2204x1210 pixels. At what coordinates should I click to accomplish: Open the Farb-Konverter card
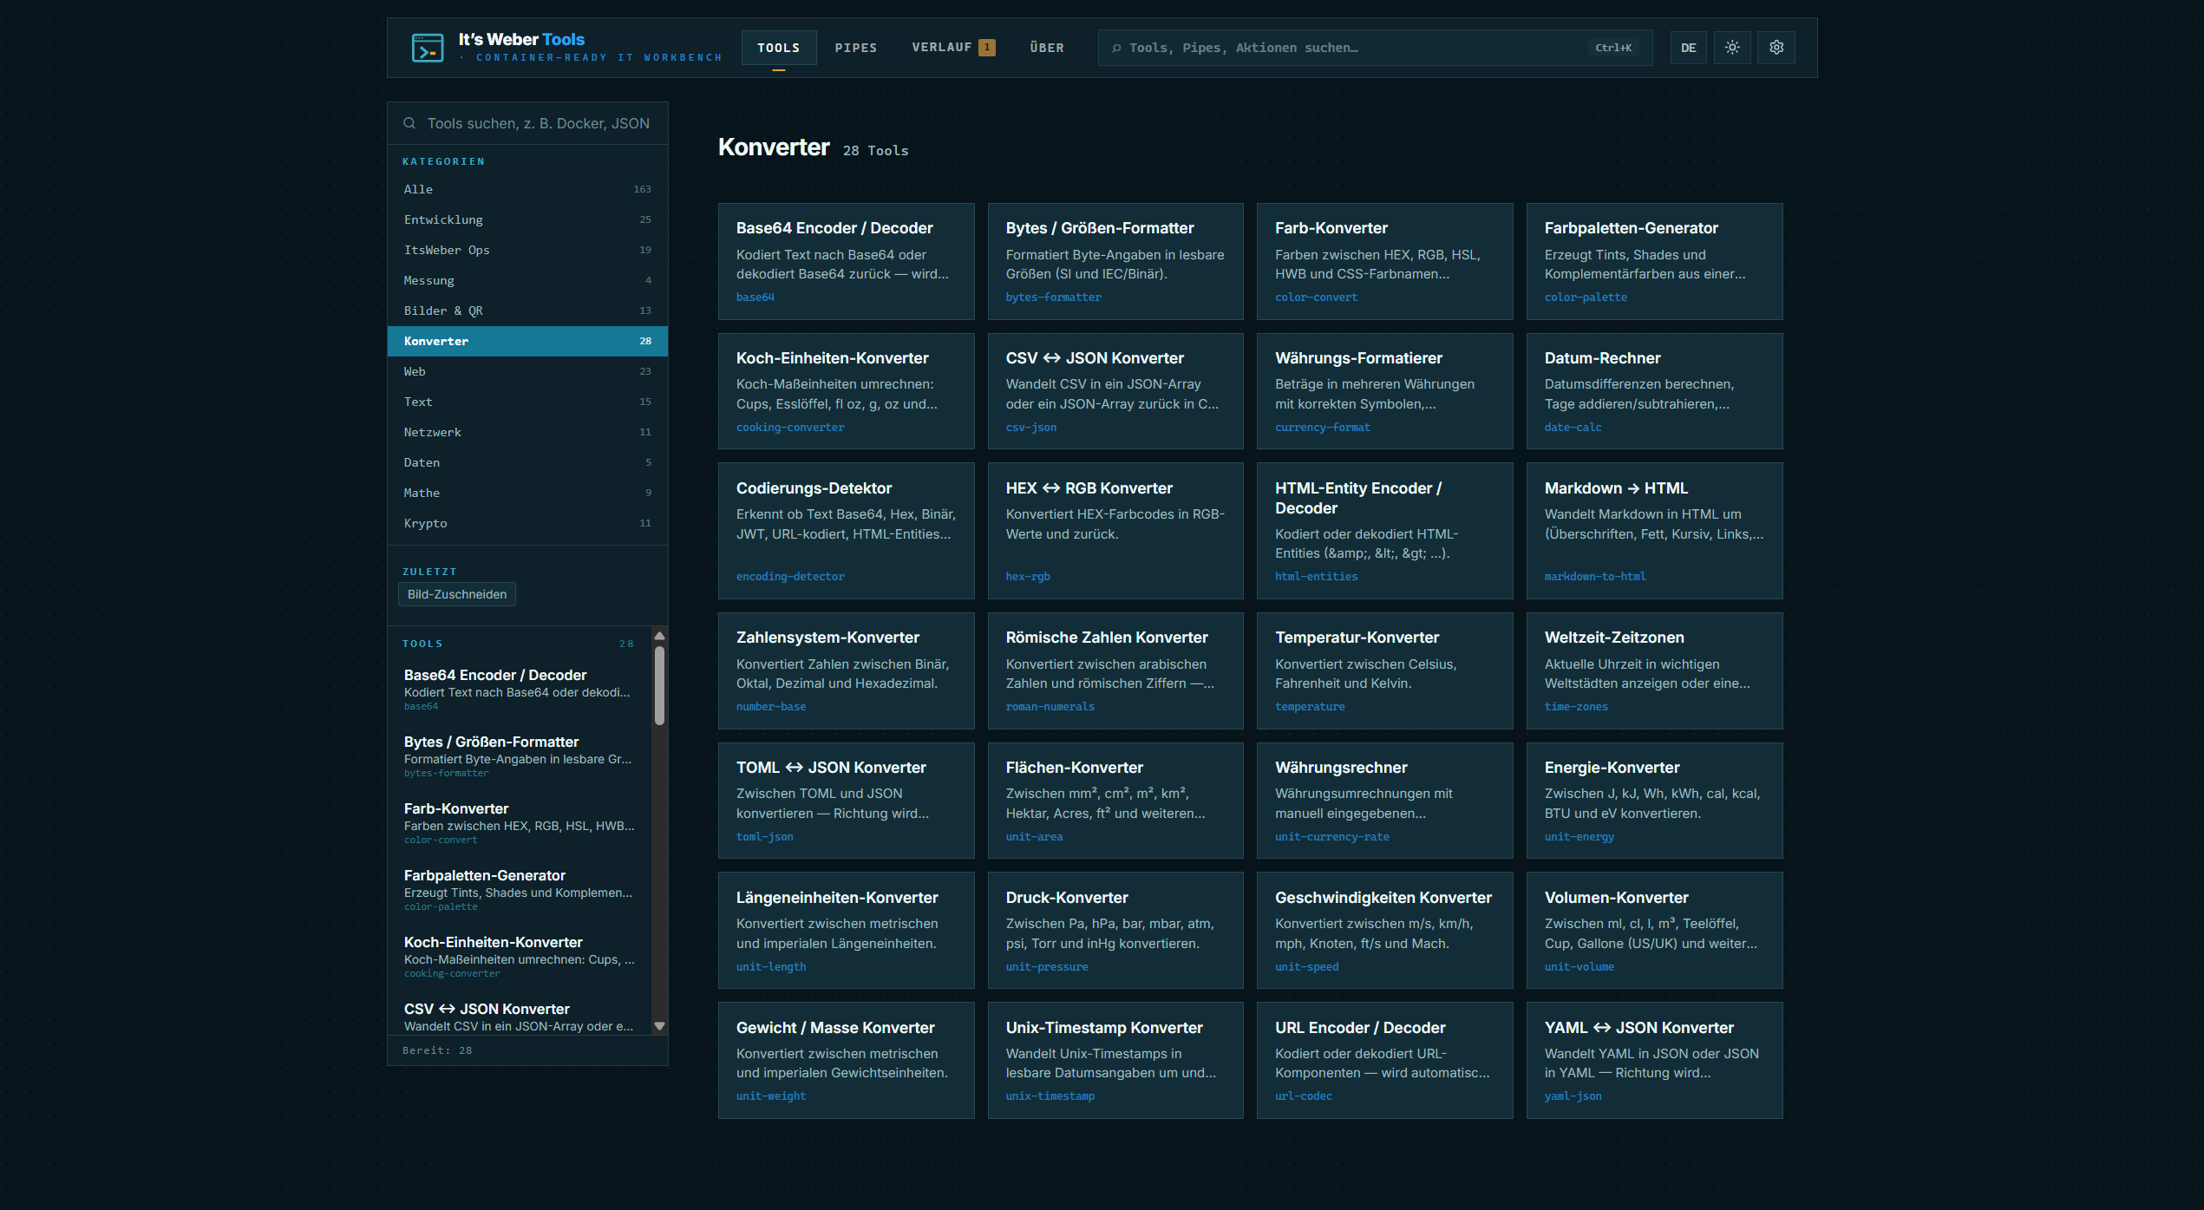1385,261
